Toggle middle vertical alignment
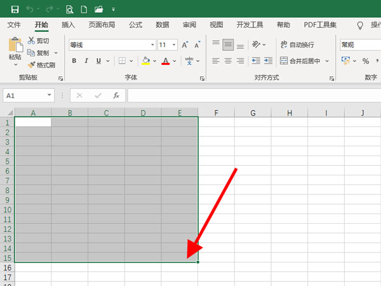 coord(229,44)
